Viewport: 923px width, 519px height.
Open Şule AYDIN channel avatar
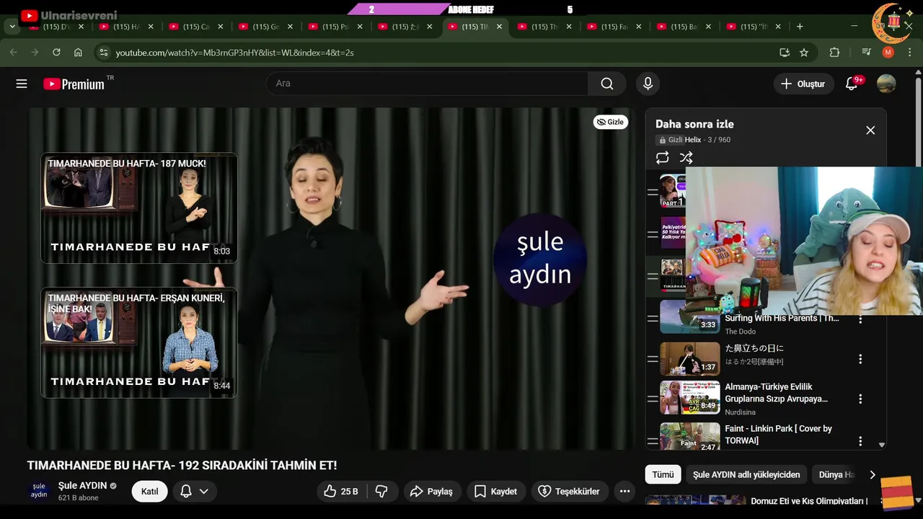tap(39, 491)
